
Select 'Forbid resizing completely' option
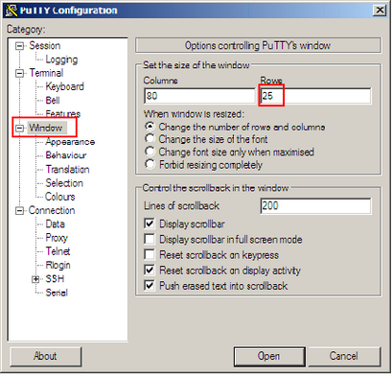150,164
